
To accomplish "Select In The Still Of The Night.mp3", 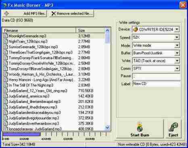I will click(31, 85).
